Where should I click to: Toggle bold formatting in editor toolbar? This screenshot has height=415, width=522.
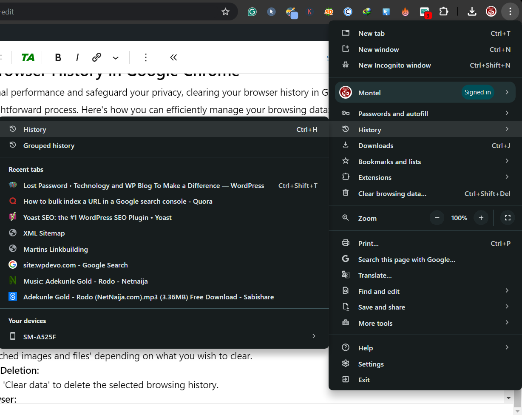tap(58, 57)
